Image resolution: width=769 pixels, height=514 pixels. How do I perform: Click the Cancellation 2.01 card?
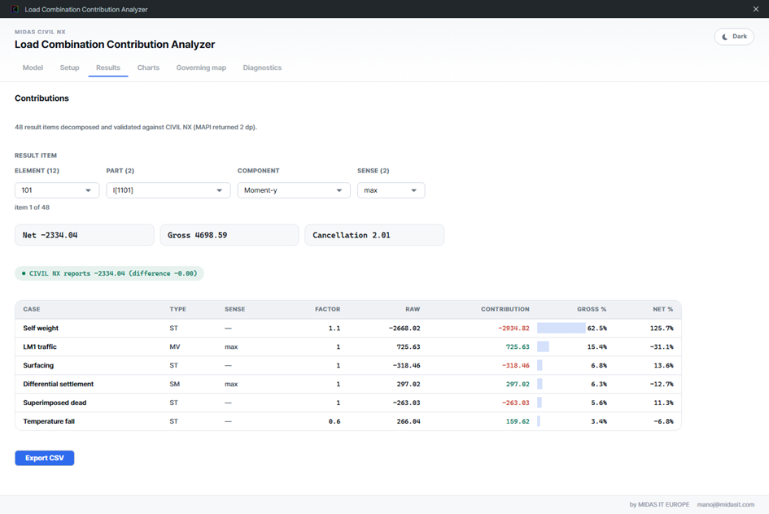click(374, 235)
